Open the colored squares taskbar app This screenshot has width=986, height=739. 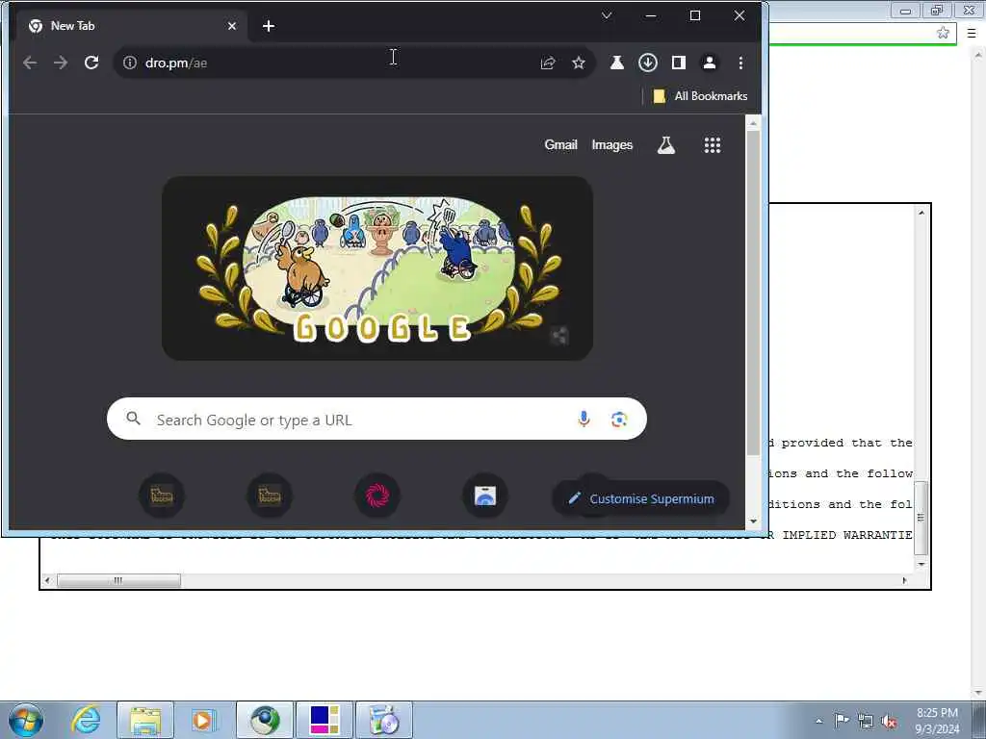pyautogui.click(x=324, y=720)
